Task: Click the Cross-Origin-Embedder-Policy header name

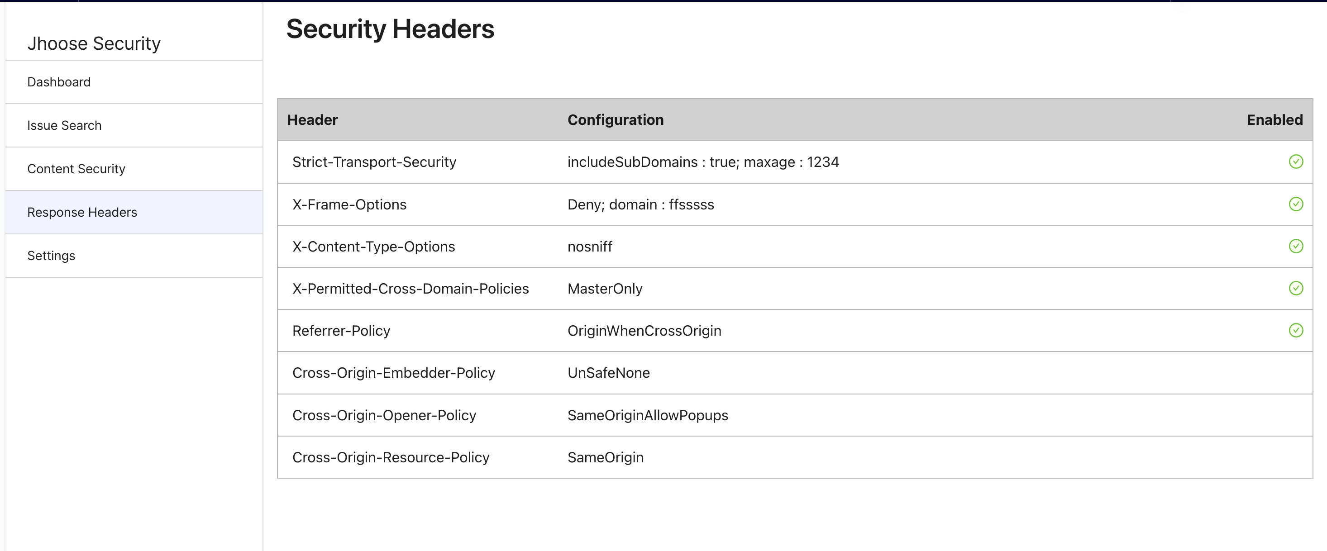Action: pos(394,373)
